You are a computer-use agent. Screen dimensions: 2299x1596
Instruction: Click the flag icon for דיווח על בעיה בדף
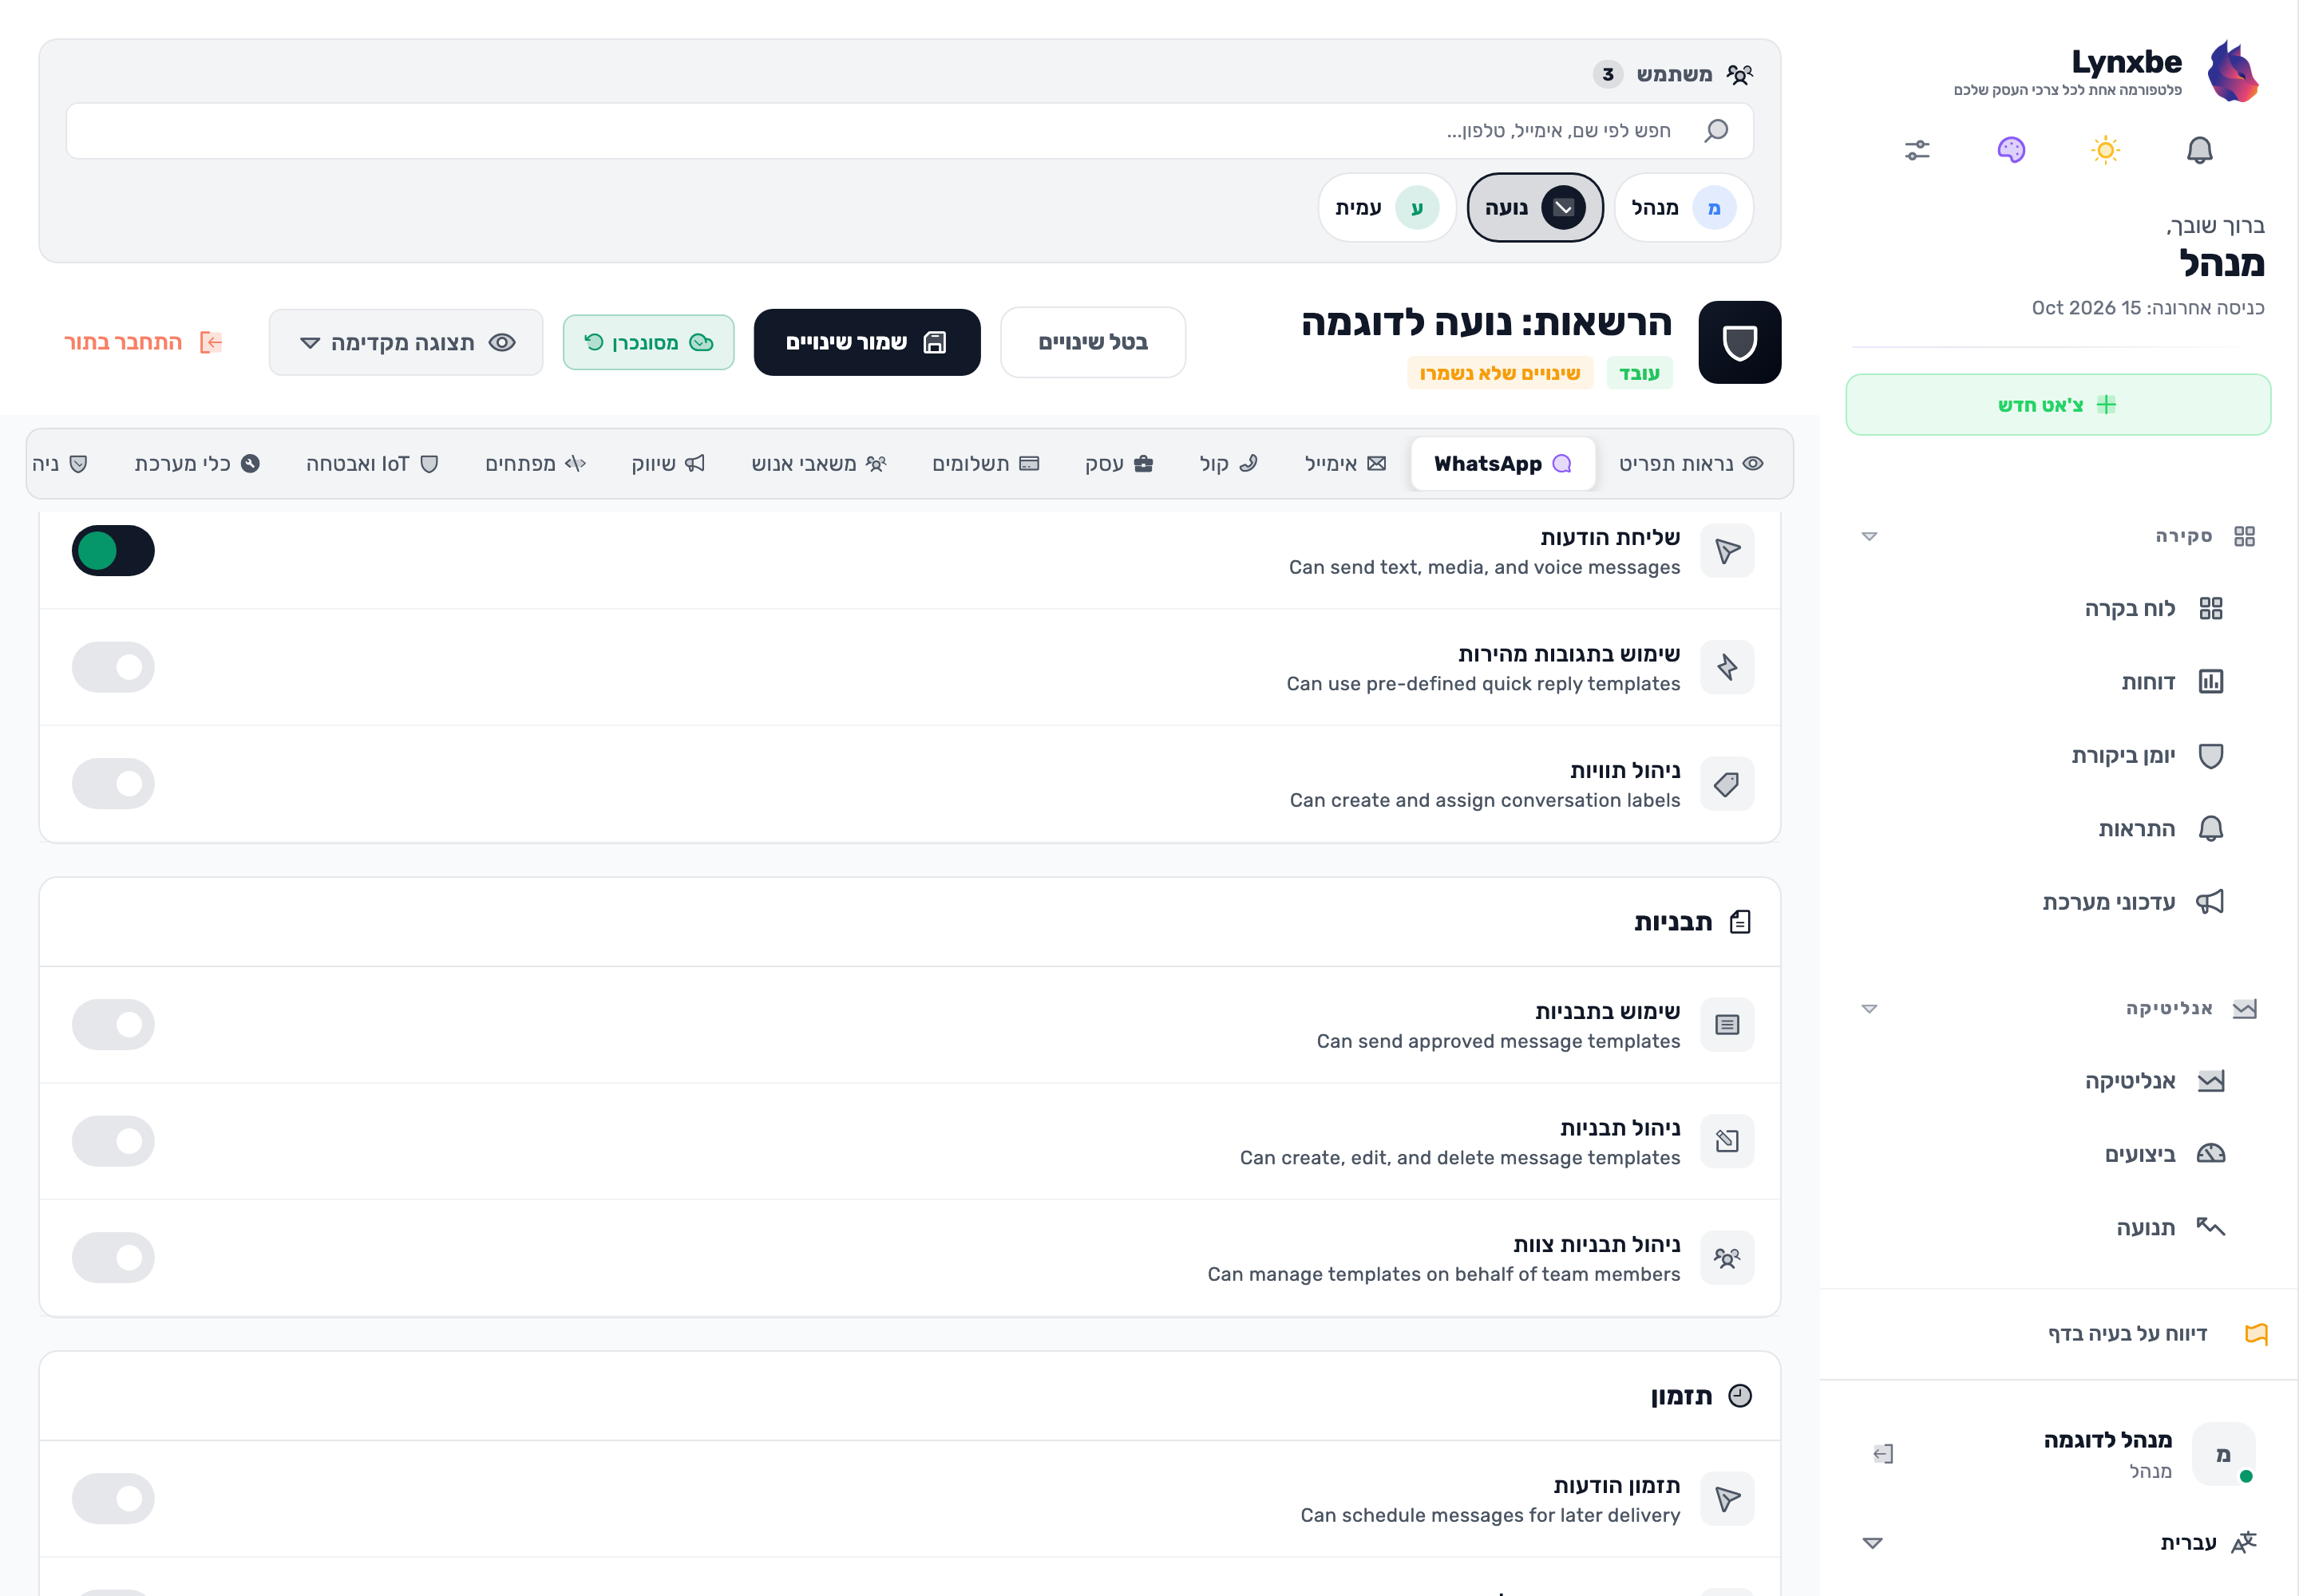click(2256, 1333)
